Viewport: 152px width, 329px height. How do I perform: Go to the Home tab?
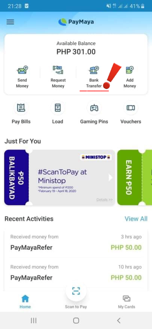[x=25, y=302]
